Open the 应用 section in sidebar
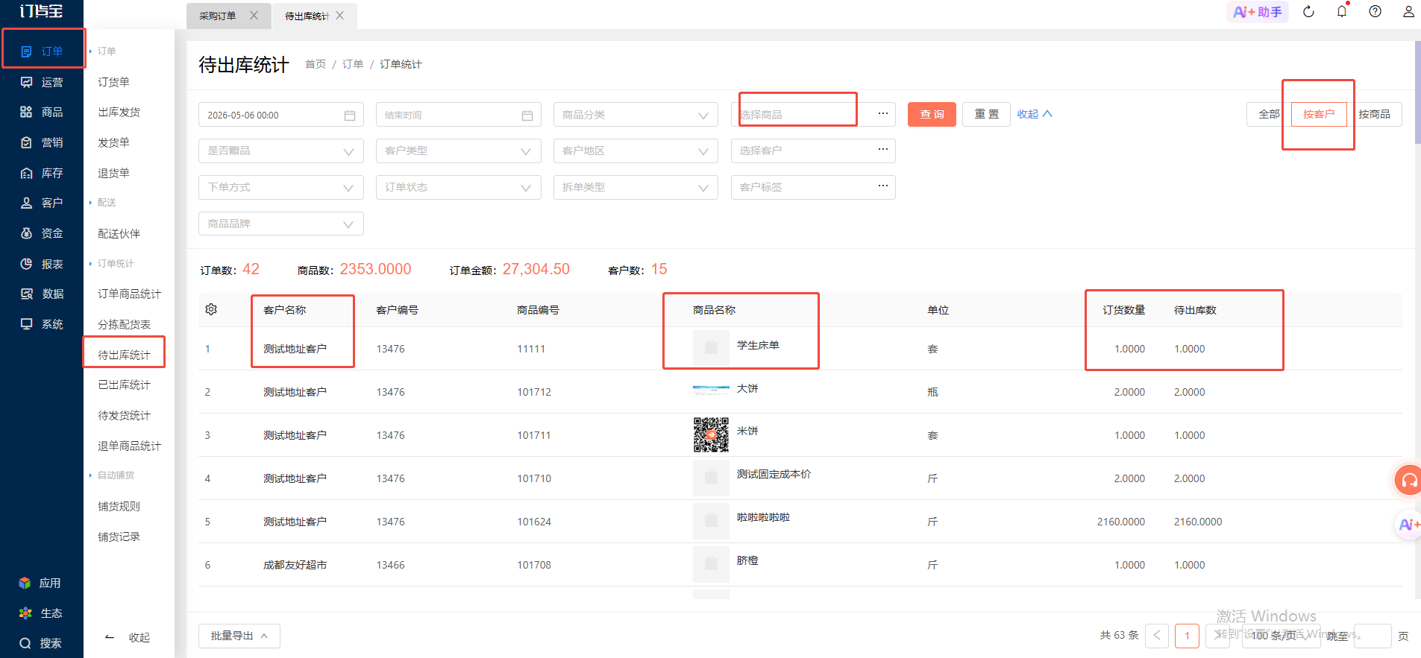The width and height of the screenshot is (1421, 658). (x=42, y=583)
